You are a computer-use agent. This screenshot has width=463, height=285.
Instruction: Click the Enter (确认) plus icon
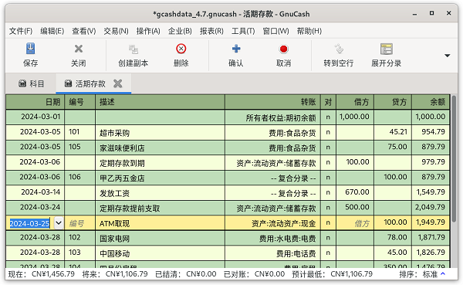[236, 49]
